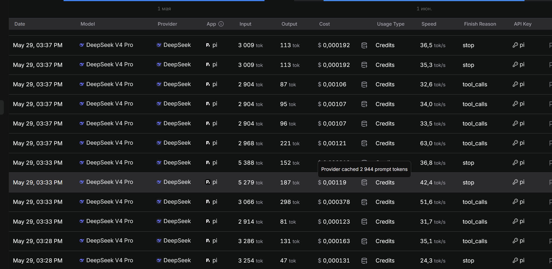Click the Usage Type column header
552x269 pixels.
pos(391,24)
